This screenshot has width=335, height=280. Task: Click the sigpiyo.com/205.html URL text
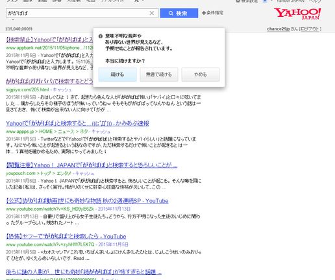(27, 89)
